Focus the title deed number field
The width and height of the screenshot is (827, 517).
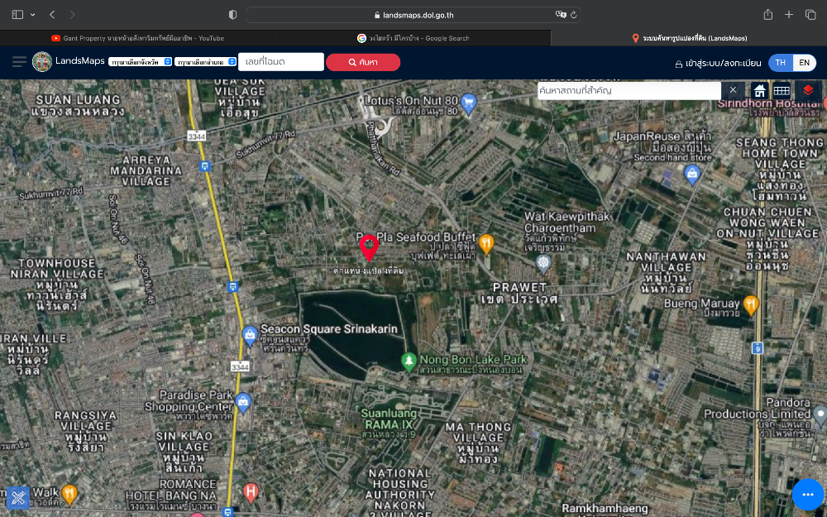(280, 62)
